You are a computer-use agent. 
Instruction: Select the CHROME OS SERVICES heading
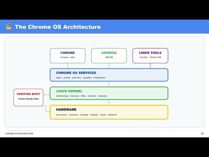[76, 73]
